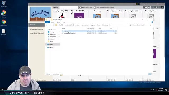The height and width of the screenshot is (95, 169).
Task: Sort by Type column header
Action: [x=100, y=28]
